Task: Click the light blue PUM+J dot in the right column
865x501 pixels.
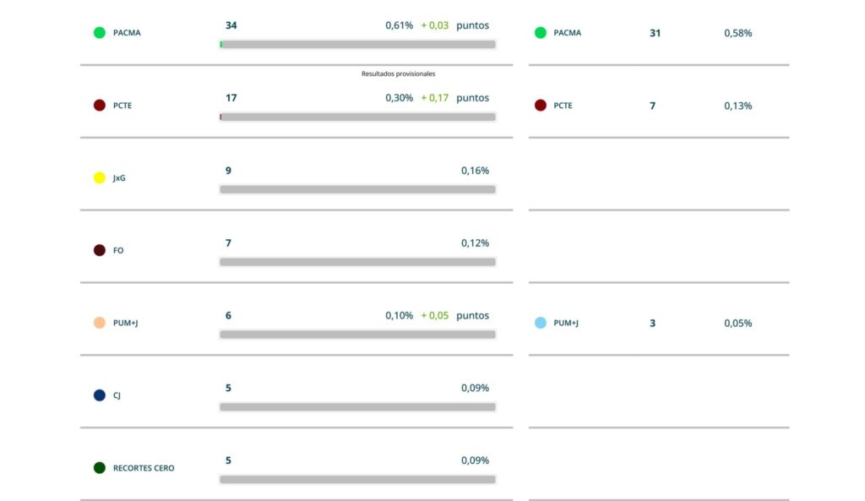Action: [x=541, y=323]
